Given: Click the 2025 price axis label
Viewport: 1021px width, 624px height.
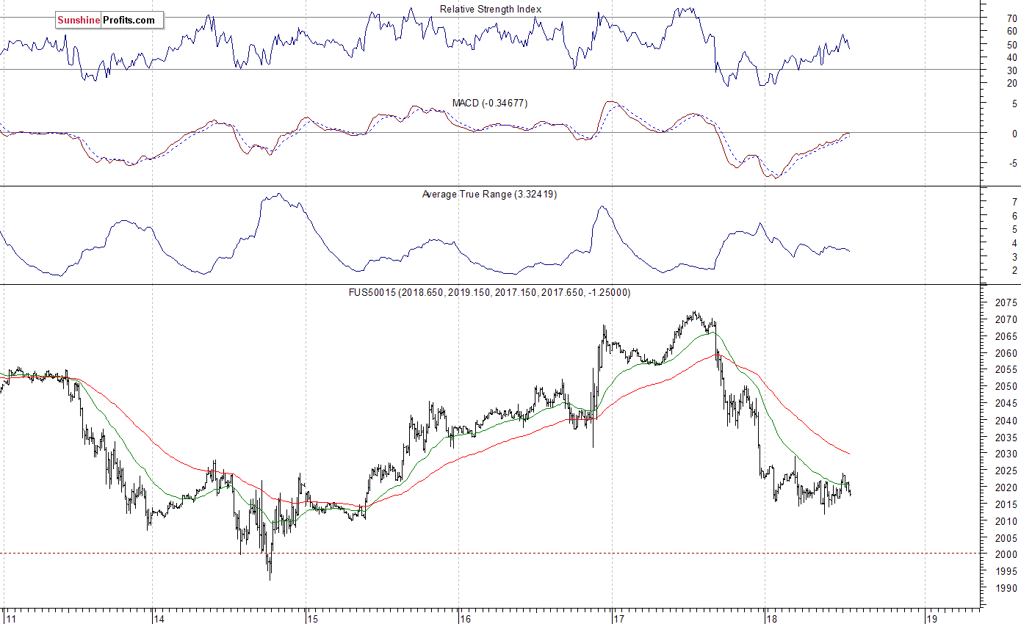Looking at the screenshot, I should click(1008, 471).
